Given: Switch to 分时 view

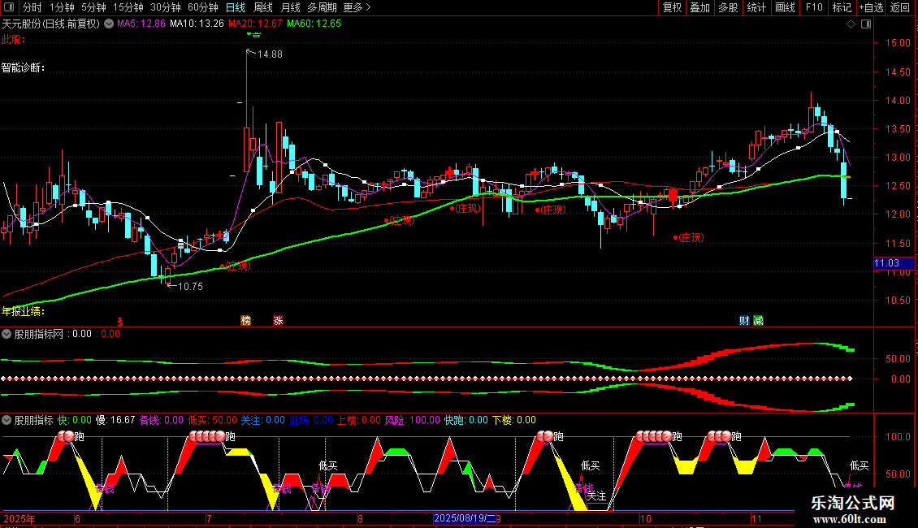Looking at the screenshot, I should [x=32, y=7].
